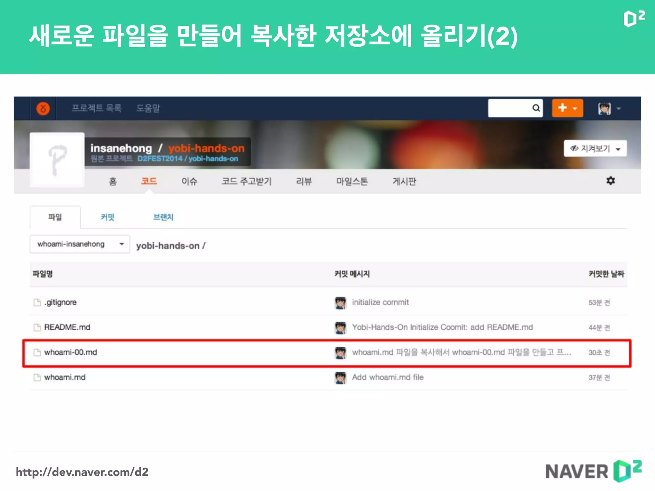
Task: Open 'Yobi-Hands-On Initialize Coomit' commit message
Action: pyautogui.click(x=442, y=327)
